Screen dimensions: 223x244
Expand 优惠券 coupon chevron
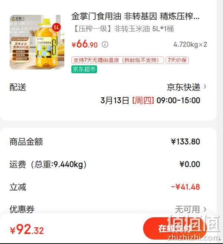click(205, 209)
